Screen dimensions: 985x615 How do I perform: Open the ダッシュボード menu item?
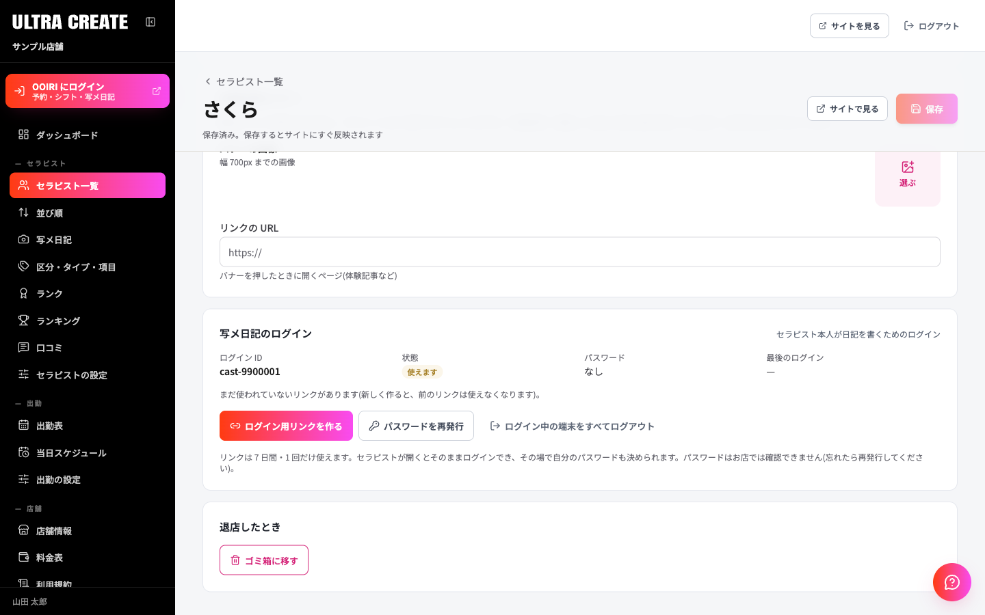(88, 135)
